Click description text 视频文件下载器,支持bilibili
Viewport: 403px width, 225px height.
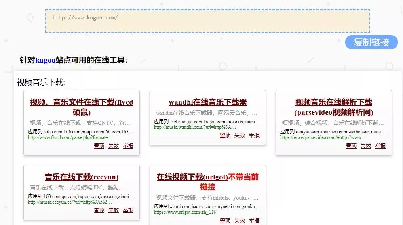[x=207, y=198]
